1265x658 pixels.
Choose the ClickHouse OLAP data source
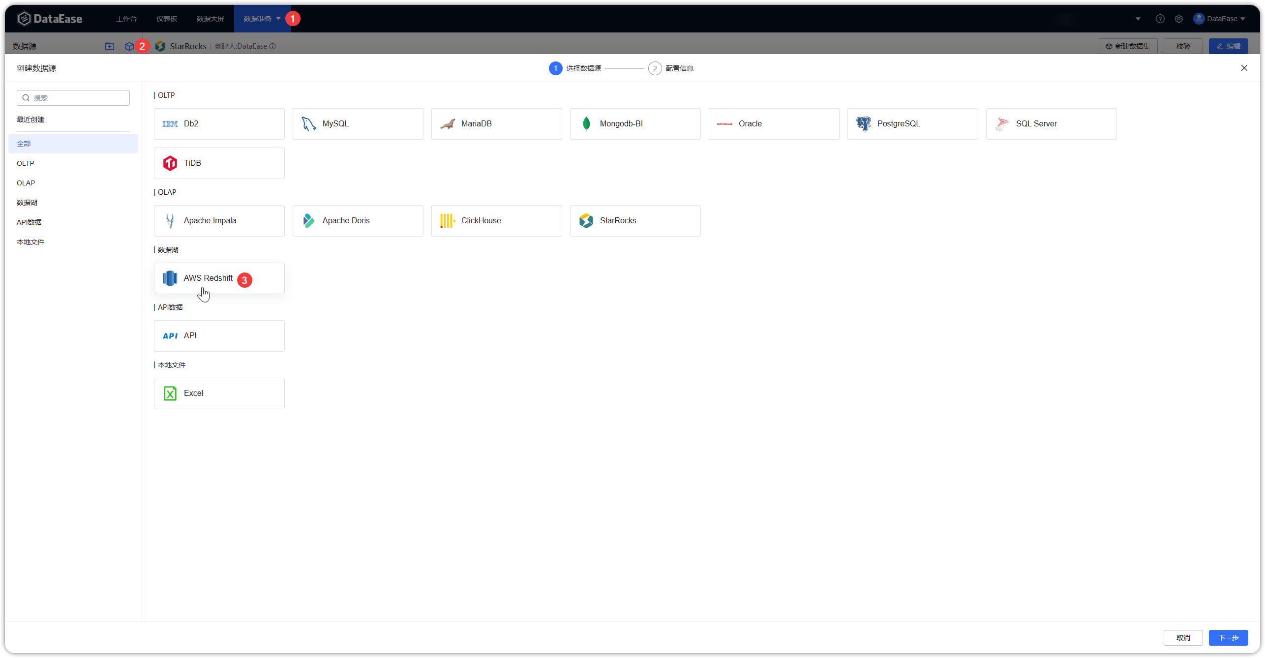click(x=496, y=220)
